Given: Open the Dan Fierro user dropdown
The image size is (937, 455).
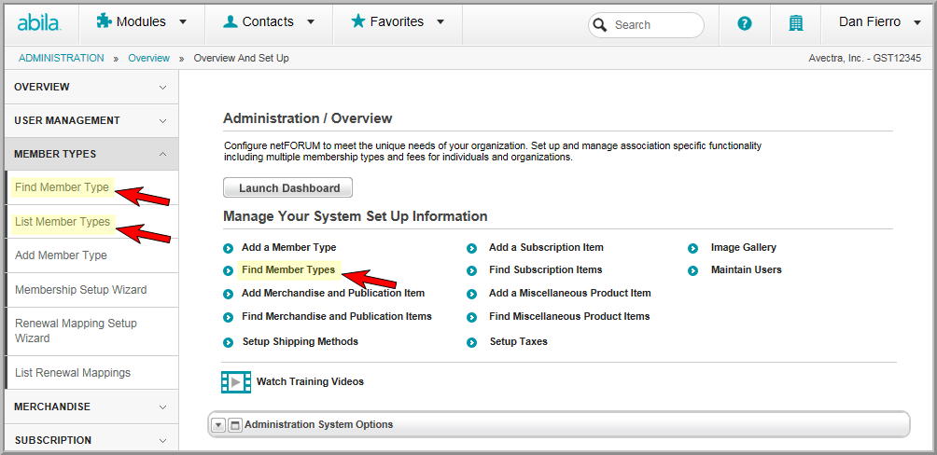Looking at the screenshot, I should tap(880, 22).
